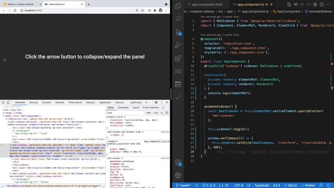Switch to the app.component.html editor tab
This screenshot has width=334, height=188.
tap(205, 4)
